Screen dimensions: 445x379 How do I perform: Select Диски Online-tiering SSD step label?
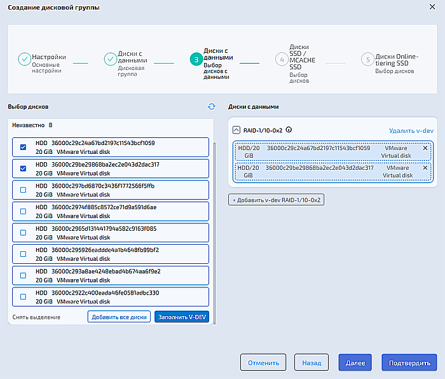[x=397, y=60]
